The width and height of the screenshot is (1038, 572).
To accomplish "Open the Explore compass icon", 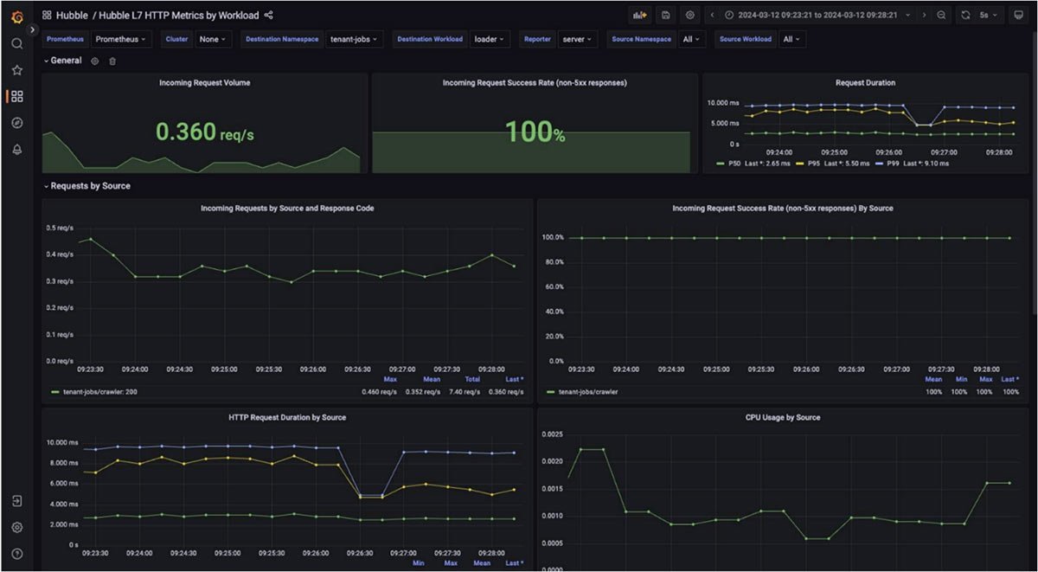I will click(x=16, y=123).
